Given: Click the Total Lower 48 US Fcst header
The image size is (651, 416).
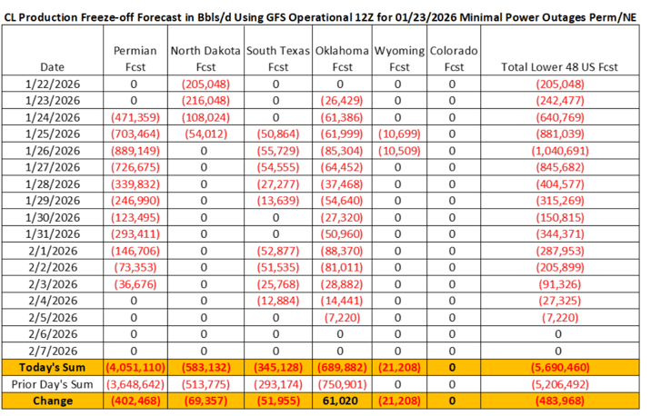Looking at the screenshot, I should pos(560,67).
